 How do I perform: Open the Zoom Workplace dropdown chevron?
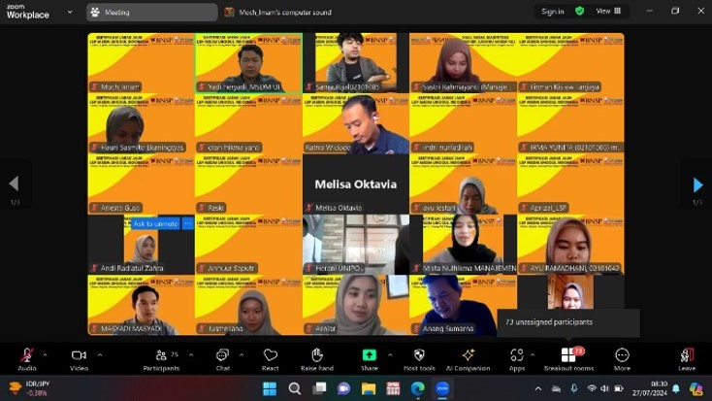pyautogui.click(x=70, y=12)
